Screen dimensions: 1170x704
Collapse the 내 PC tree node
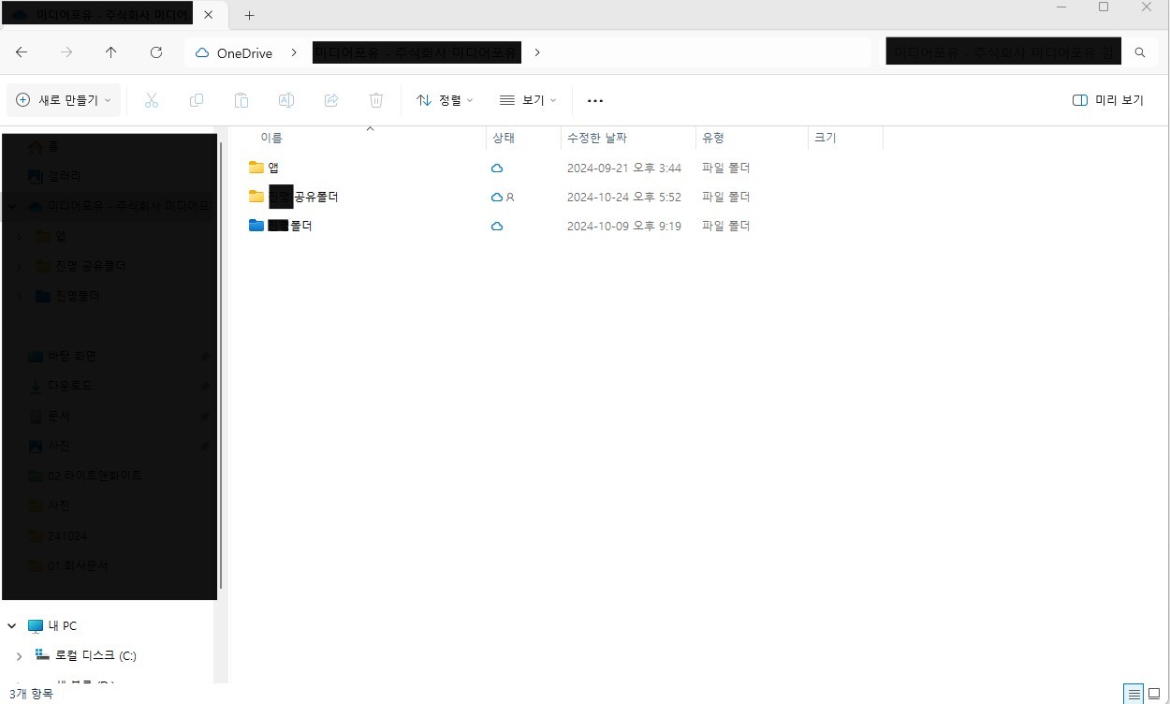pyautogui.click(x=12, y=625)
